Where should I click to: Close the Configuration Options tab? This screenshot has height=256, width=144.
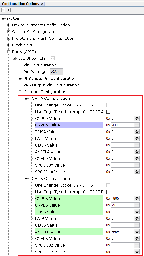tap(42, 4)
